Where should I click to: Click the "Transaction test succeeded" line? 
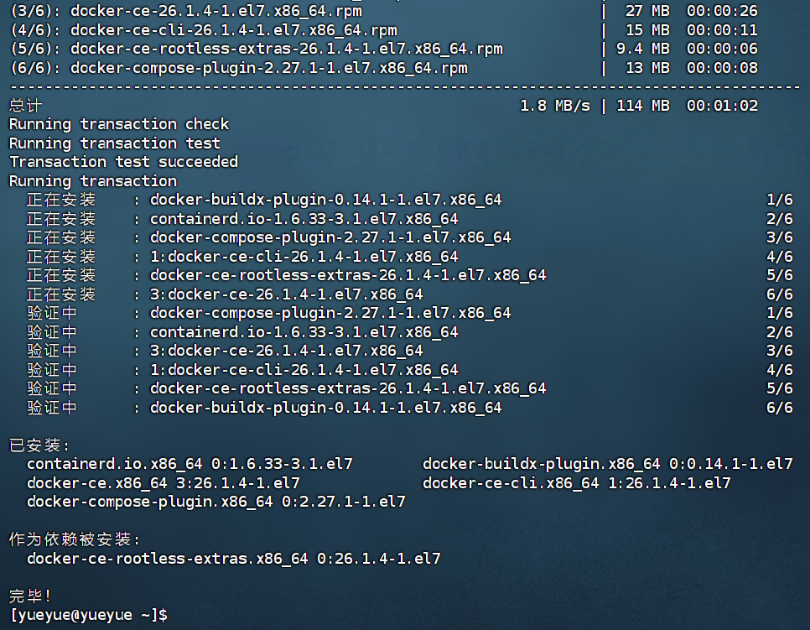pyautogui.click(x=124, y=162)
